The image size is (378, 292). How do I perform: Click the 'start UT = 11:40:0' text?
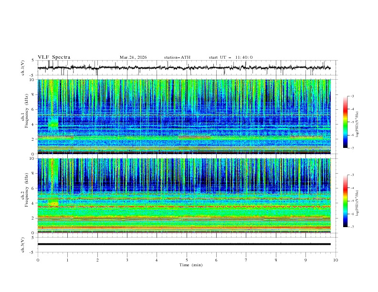[231, 57]
